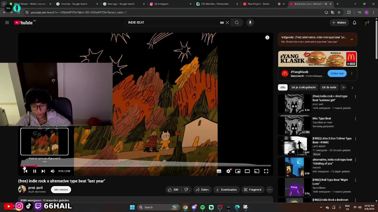Subscribe with the Abonneren button
The image size is (378, 212).
coord(61,190)
